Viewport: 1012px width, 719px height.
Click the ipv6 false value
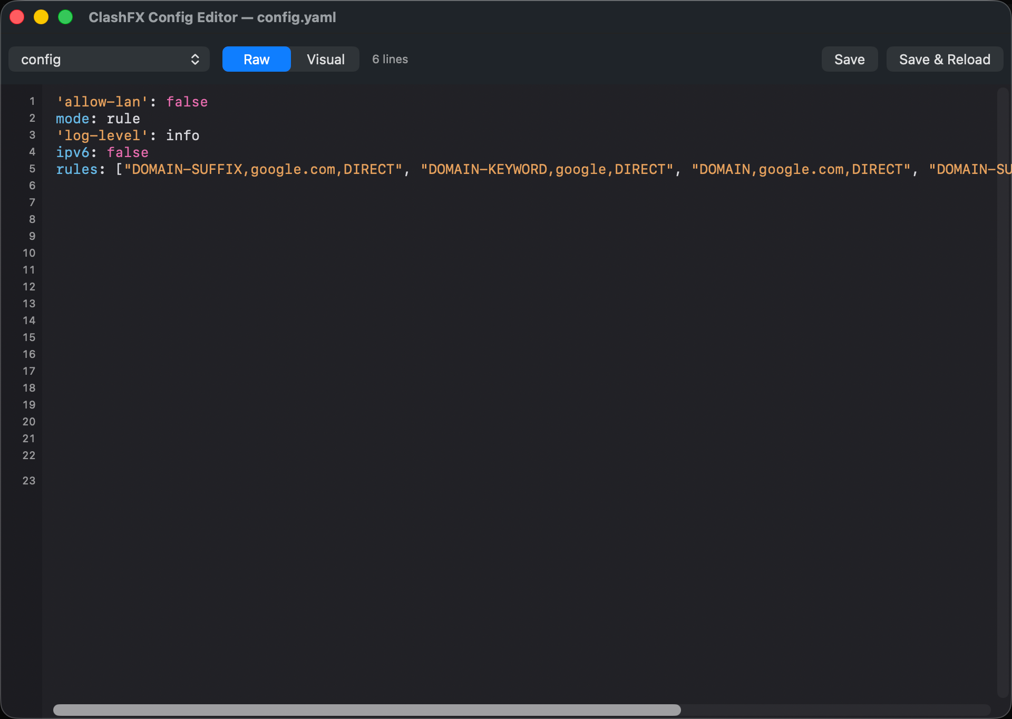[128, 152]
